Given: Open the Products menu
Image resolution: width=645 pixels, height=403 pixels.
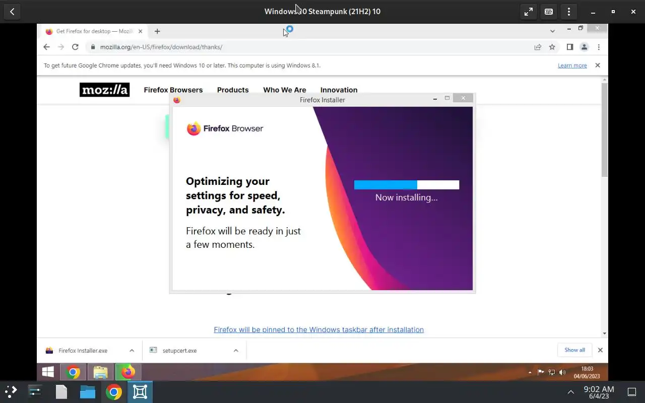Looking at the screenshot, I should pyautogui.click(x=233, y=90).
